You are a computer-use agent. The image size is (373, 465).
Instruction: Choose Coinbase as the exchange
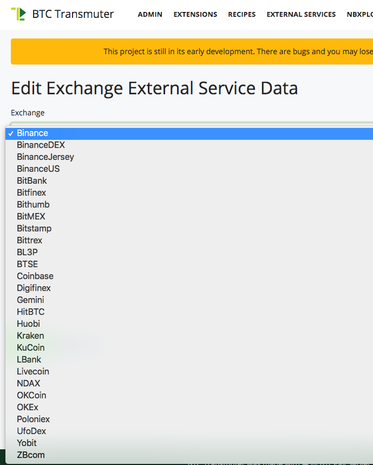click(x=189, y=276)
